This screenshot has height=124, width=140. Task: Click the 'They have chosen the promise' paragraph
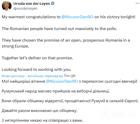tap(66, 43)
